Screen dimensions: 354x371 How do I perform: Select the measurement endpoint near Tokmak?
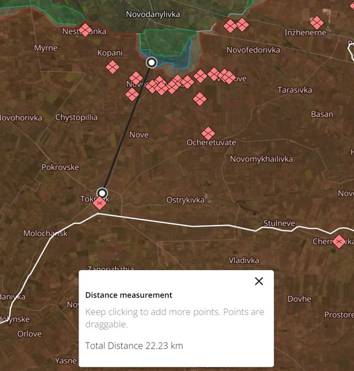[102, 193]
